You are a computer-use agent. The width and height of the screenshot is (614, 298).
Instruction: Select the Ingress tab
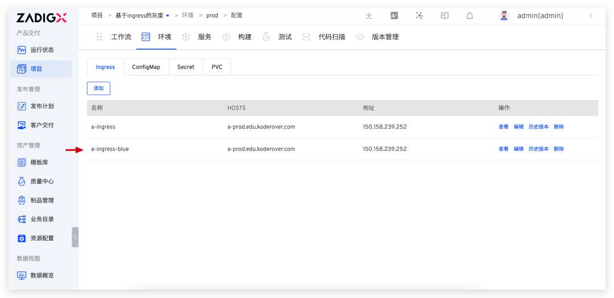(x=105, y=67)
